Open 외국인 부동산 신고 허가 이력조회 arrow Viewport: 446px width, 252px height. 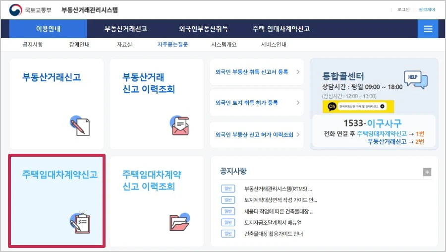coord(298,134)
